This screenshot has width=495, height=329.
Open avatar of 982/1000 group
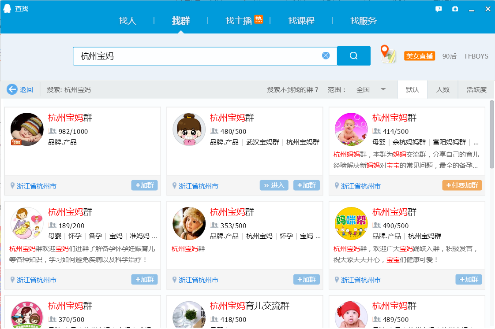[x=27, y=129]
